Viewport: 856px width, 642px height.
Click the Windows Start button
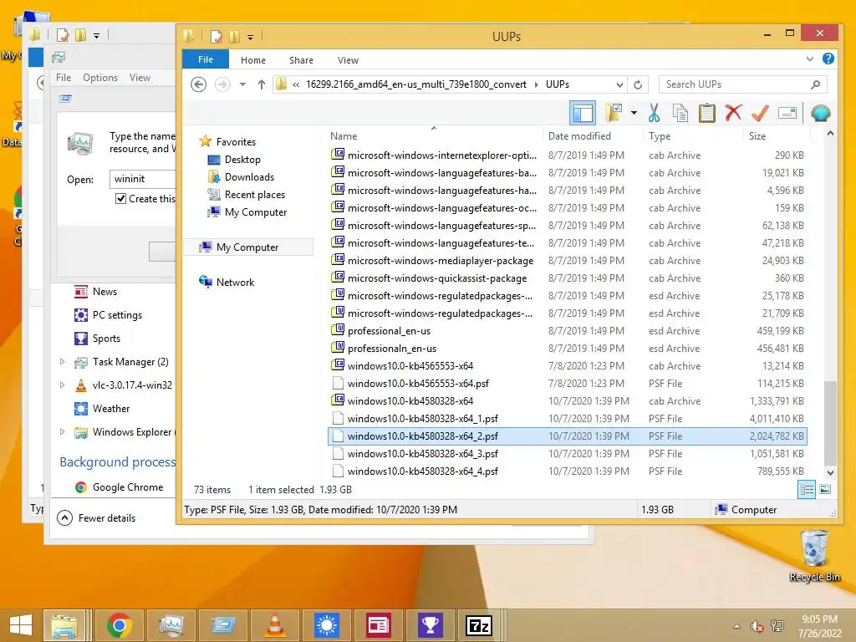coord(21,625)
